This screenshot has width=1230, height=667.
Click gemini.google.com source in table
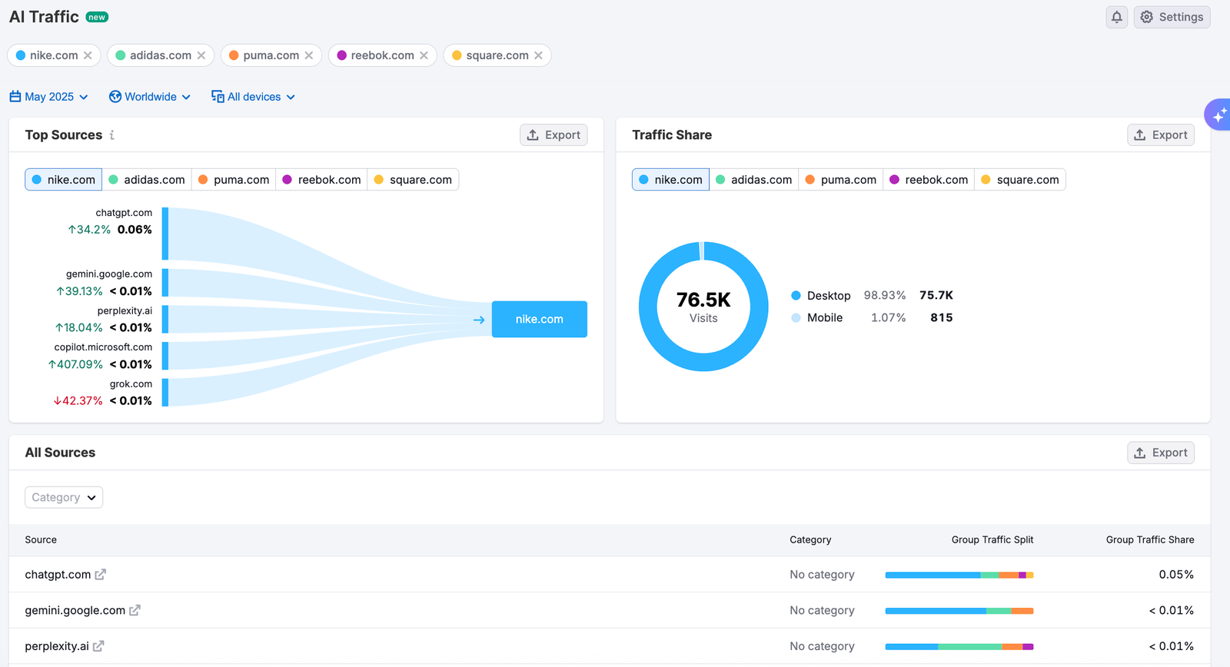click(75, 610)
